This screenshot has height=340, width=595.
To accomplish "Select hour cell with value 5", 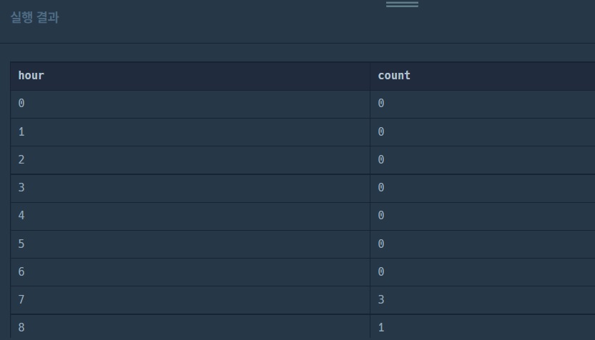I will click(x=190, y=244).
